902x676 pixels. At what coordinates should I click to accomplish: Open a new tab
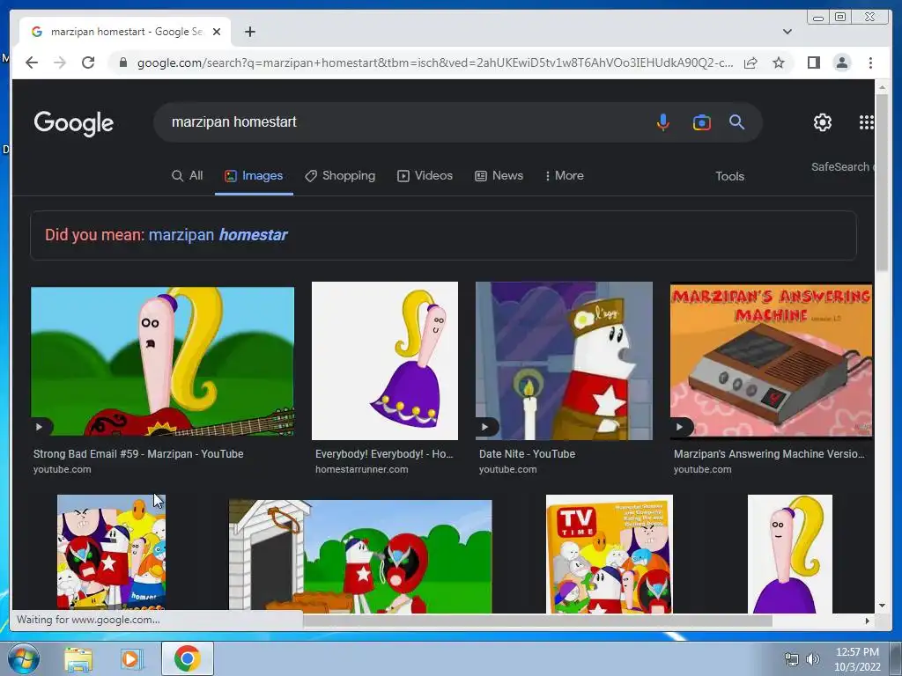(x=249, y=32)
